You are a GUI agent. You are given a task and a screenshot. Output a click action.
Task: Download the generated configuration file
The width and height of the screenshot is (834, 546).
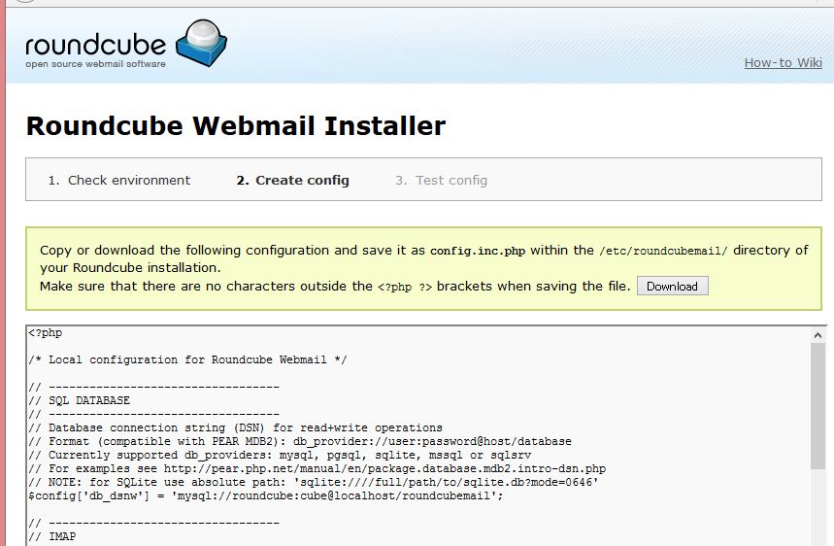click(x=672, y=287)
